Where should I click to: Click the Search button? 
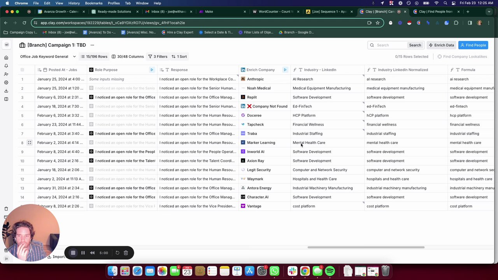(x=415, y=45)
